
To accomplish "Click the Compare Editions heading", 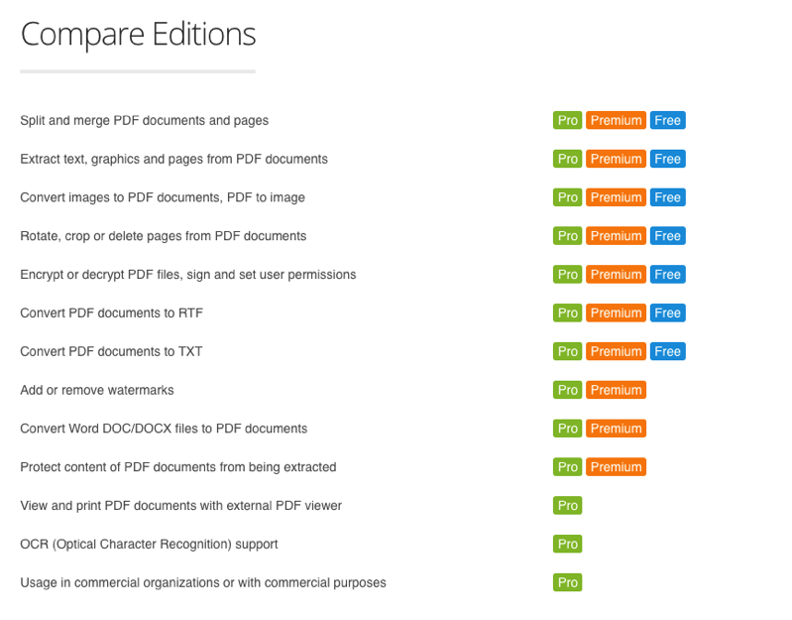I will [138, 35].
